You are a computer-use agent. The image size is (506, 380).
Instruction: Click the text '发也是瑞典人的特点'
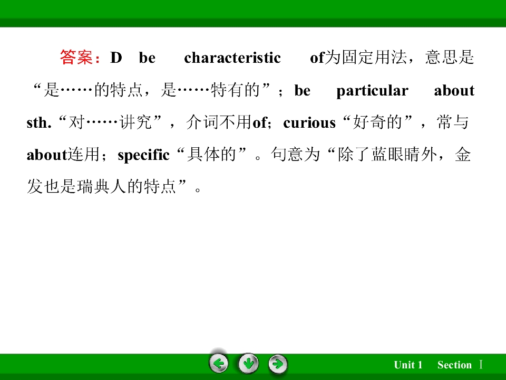tap(101, 186)
